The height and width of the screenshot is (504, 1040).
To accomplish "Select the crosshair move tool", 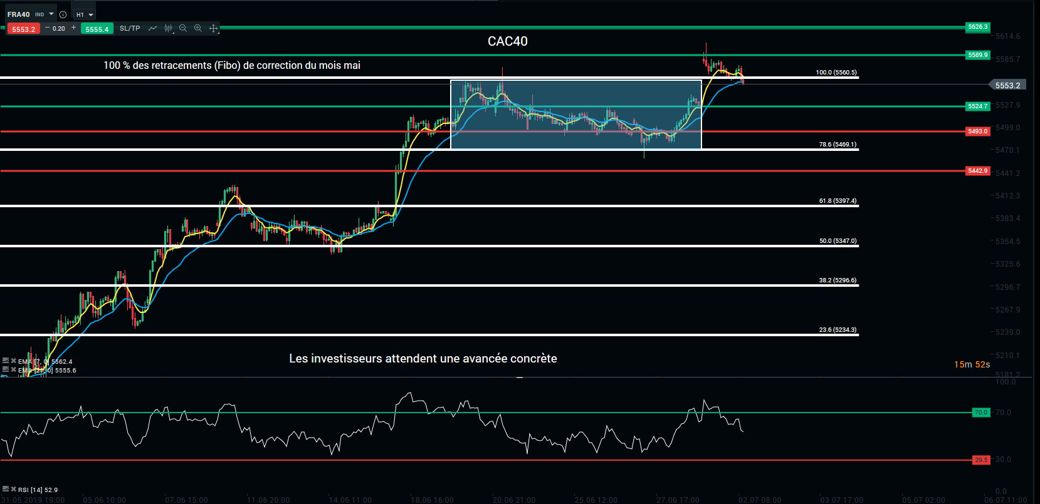I will [213, 28].
